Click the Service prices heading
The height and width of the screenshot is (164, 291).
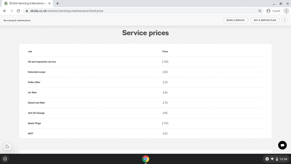145,33
